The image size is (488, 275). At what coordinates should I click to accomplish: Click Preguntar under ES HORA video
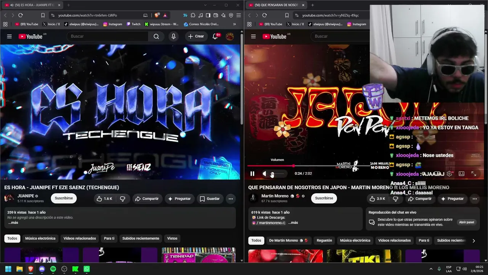(x=179, y=199)
